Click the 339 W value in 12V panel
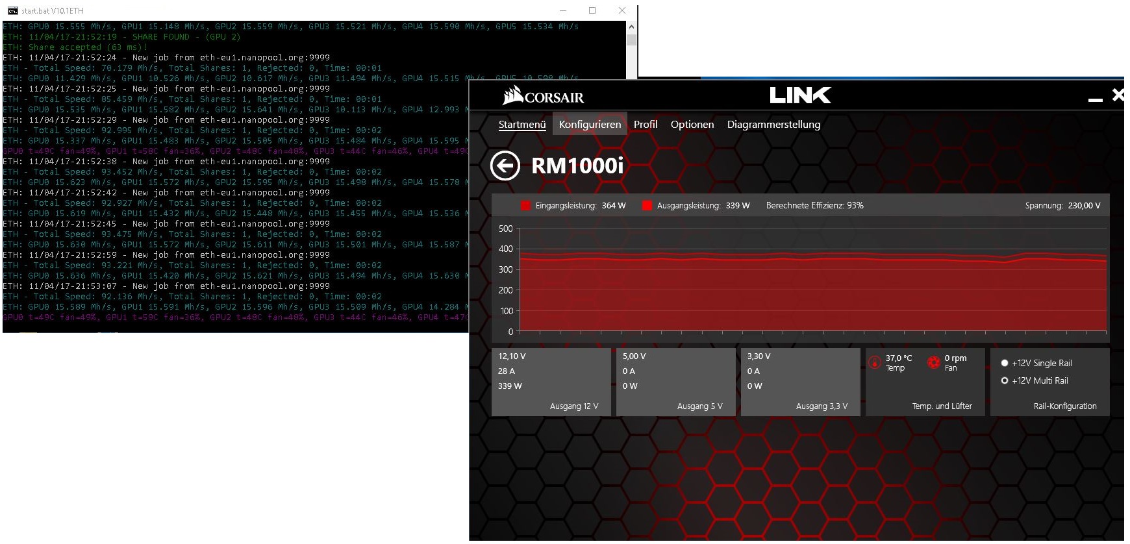The image size is (1130, 544). pos(510,386)
